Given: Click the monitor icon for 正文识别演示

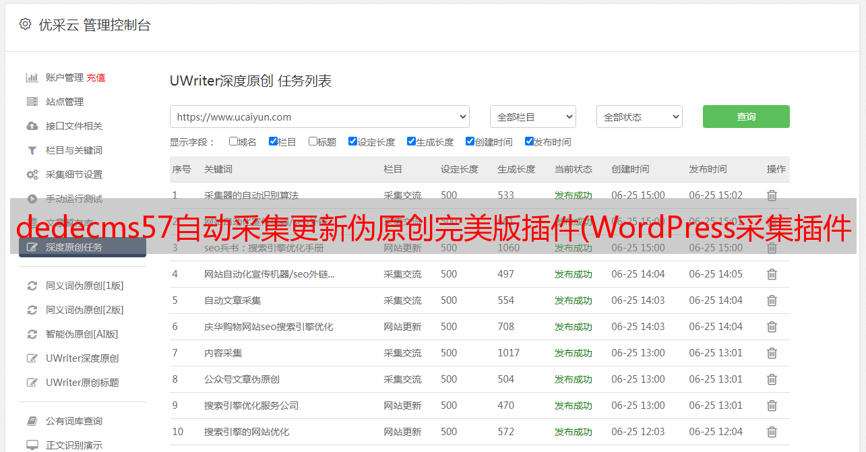Looking at the screenshot, I should point(32,445).
